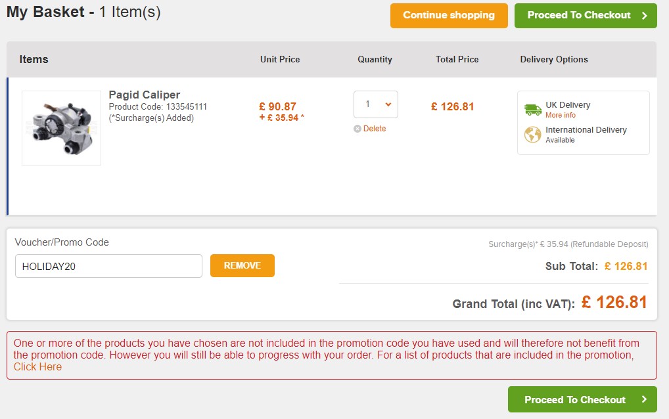
Task: Click the Pagid Caliper product thumbnail
Action: 62,128
